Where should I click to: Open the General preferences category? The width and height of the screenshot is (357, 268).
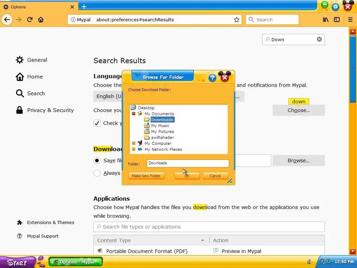click(x=31, y=60)
